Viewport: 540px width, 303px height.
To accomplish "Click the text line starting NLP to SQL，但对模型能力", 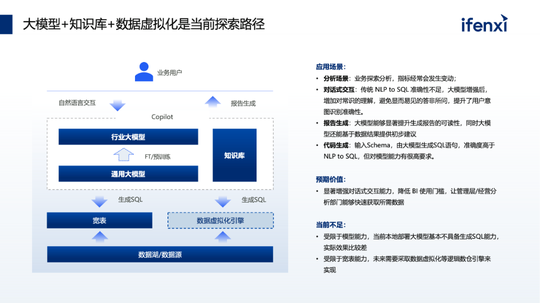I will (379, 156).
